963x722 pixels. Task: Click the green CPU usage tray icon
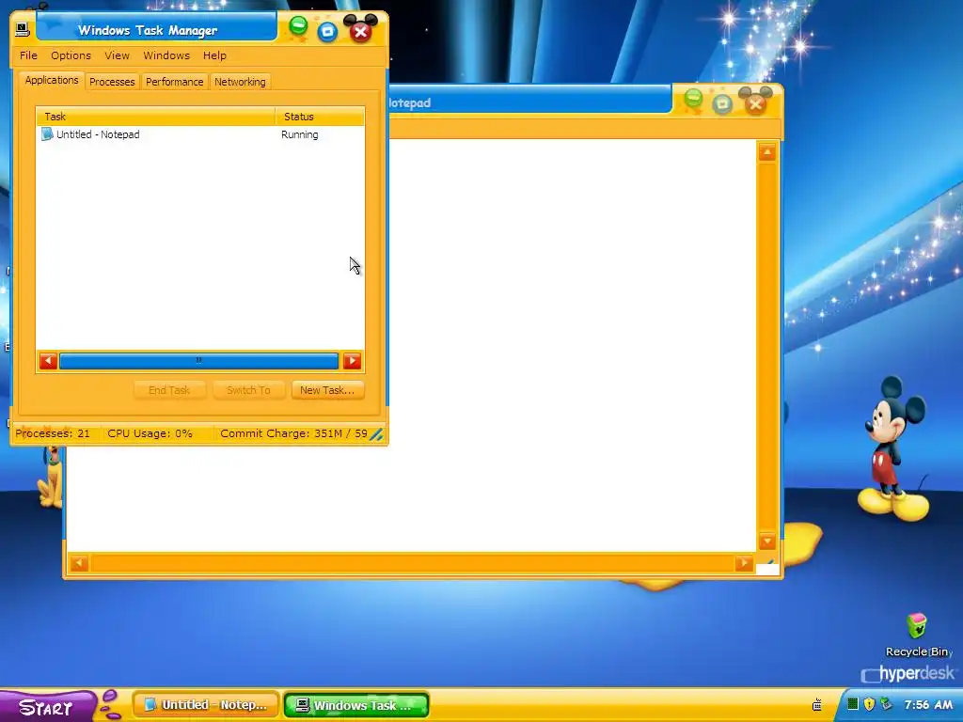click(852, 704)
